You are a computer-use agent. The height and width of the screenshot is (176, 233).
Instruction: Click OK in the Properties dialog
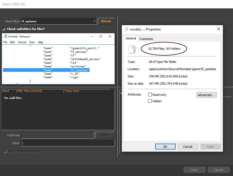(165, 147)
